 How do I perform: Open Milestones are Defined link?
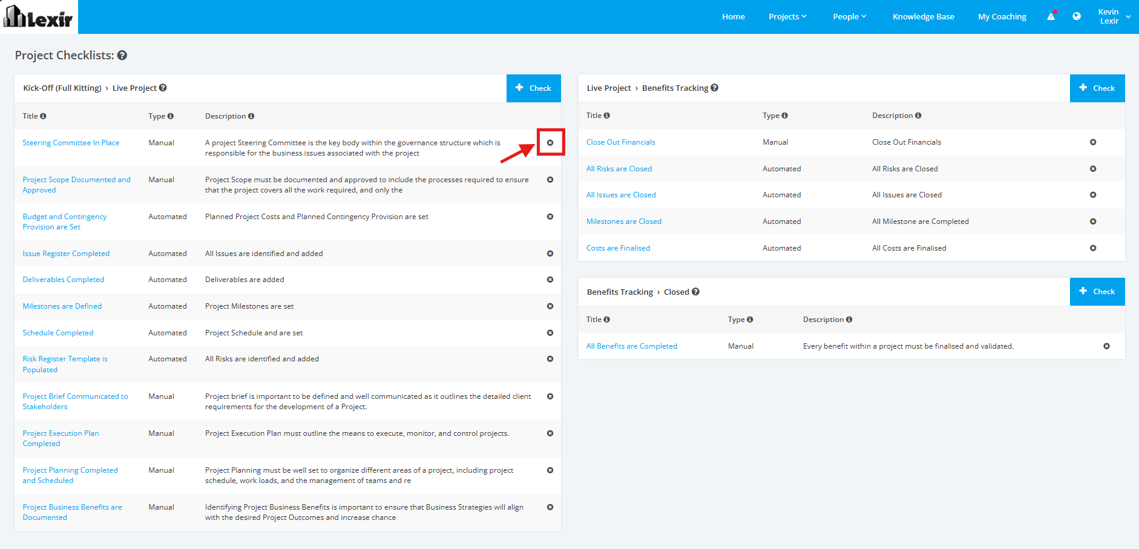tap(62, 306)
